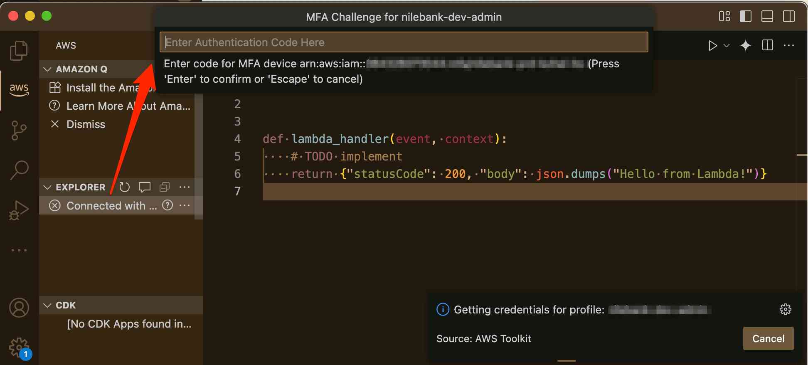Cancel getting credentials notification

[768, 338]
